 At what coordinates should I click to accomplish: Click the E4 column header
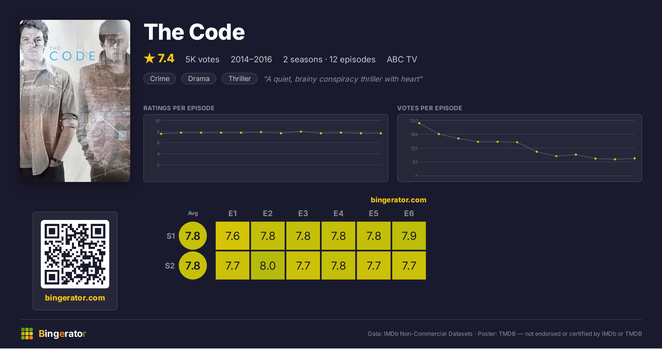338,213
